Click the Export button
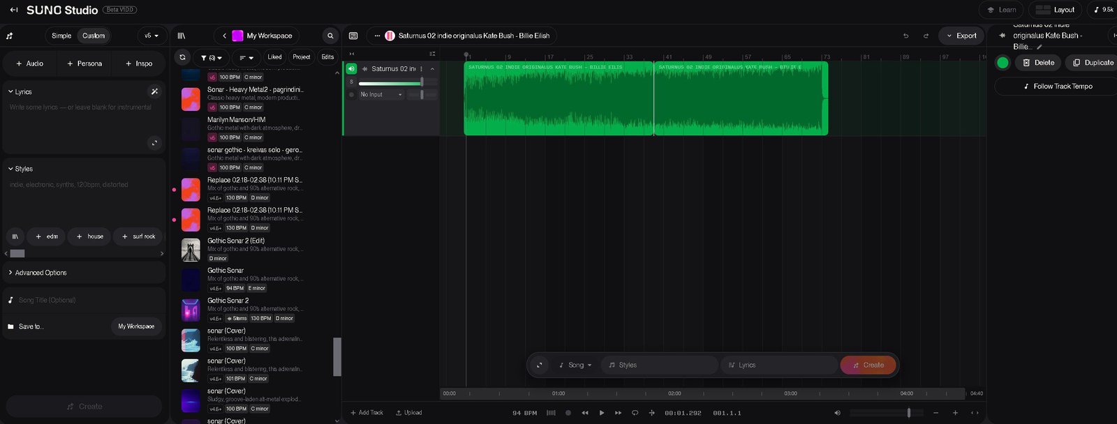The image size is (1117, 424). tap(961, 36)
